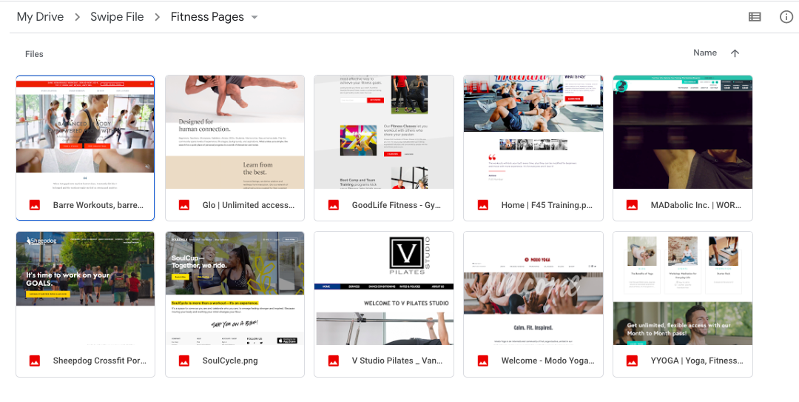This screenshot has height=402, width=799.
Task: Click file name 'YYOGA | Yoga, Fitness...'
Action: pos(697,361)
